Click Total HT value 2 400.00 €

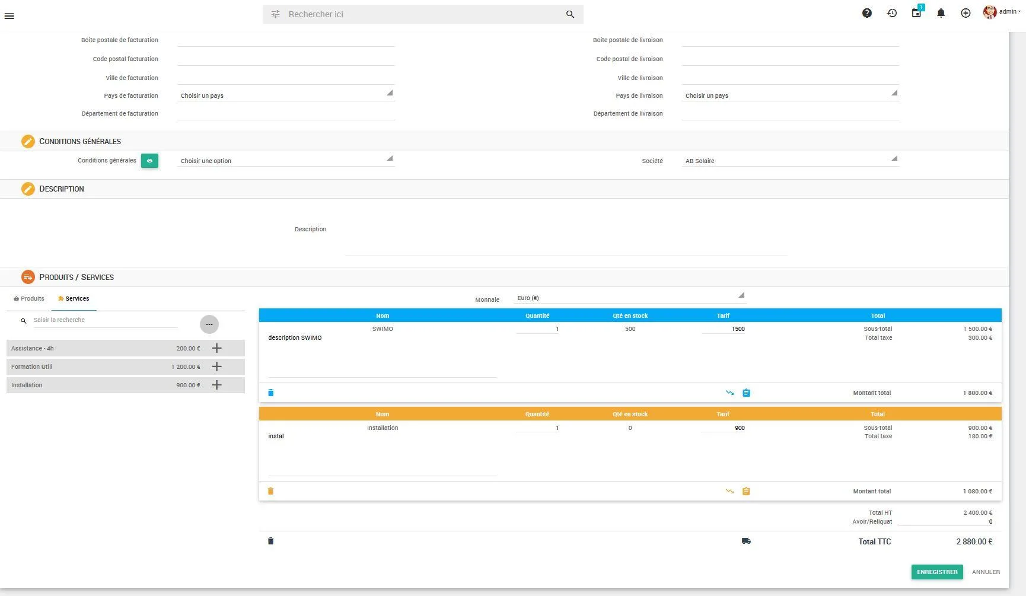pyautogui.click(x=978, y=513)
